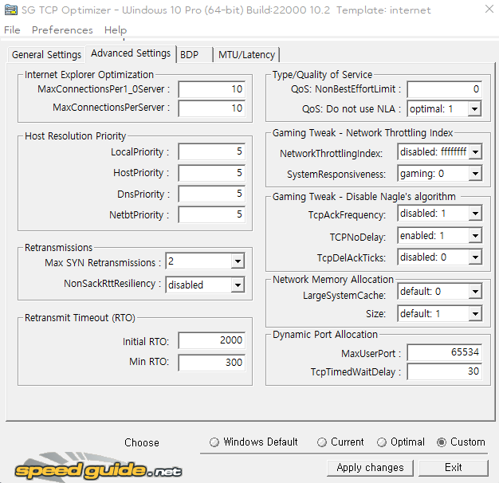The image size is (499, 483).
Task: Click the MaxUserPort input field
Action: (x=444, y=352)
